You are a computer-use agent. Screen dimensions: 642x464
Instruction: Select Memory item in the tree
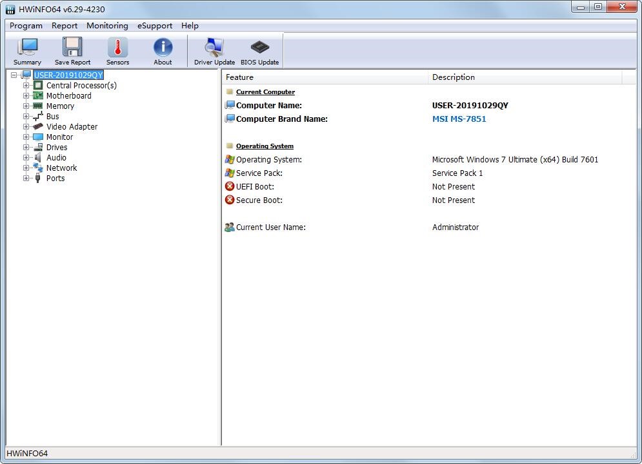tap(60, 106)
